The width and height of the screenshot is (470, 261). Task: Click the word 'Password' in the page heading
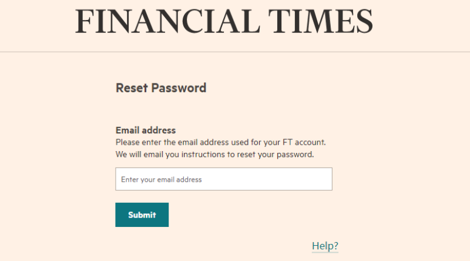click(x=179, y=88)
